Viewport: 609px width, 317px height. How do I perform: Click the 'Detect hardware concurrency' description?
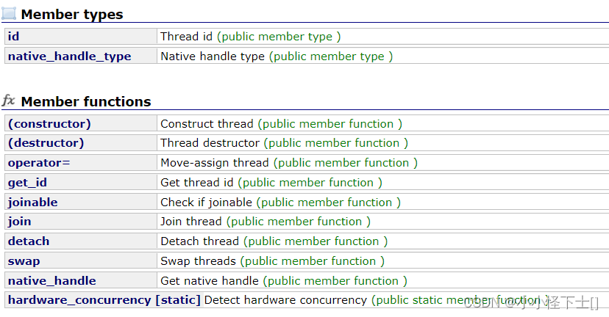click(285, 299)
